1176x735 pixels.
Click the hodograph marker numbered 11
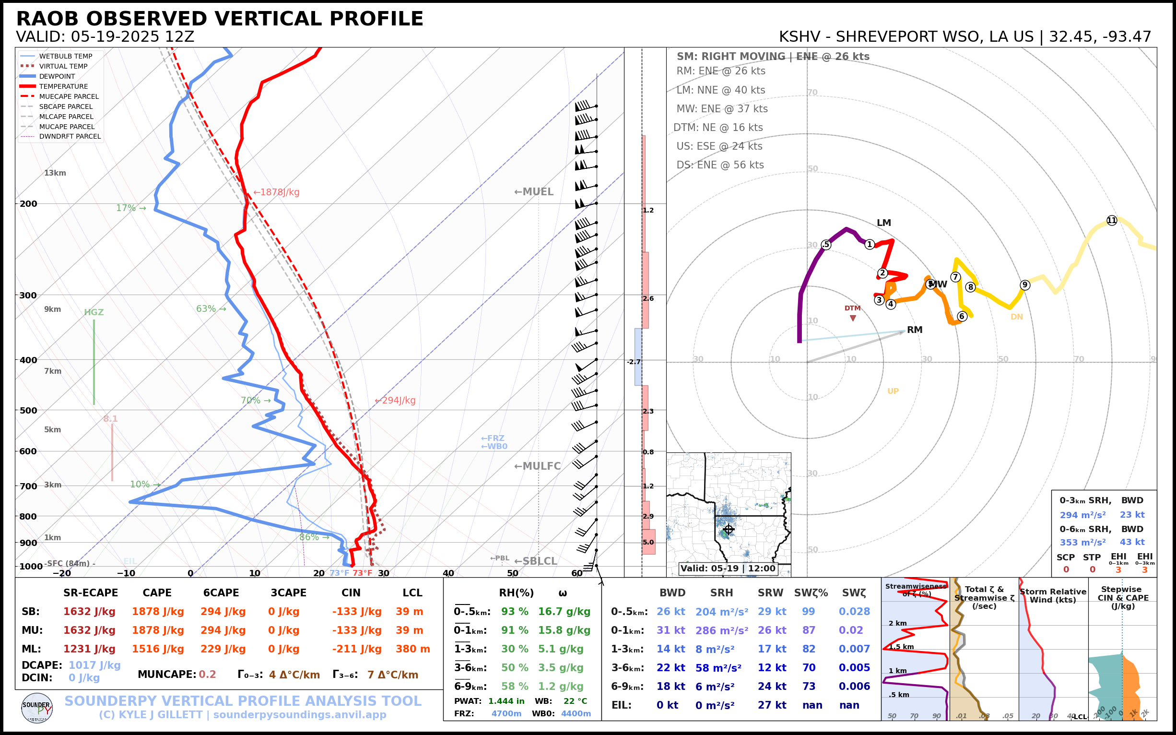point(1112,220)
